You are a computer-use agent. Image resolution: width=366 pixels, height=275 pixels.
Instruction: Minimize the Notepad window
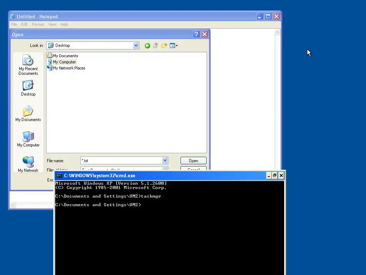pos(260,16)
